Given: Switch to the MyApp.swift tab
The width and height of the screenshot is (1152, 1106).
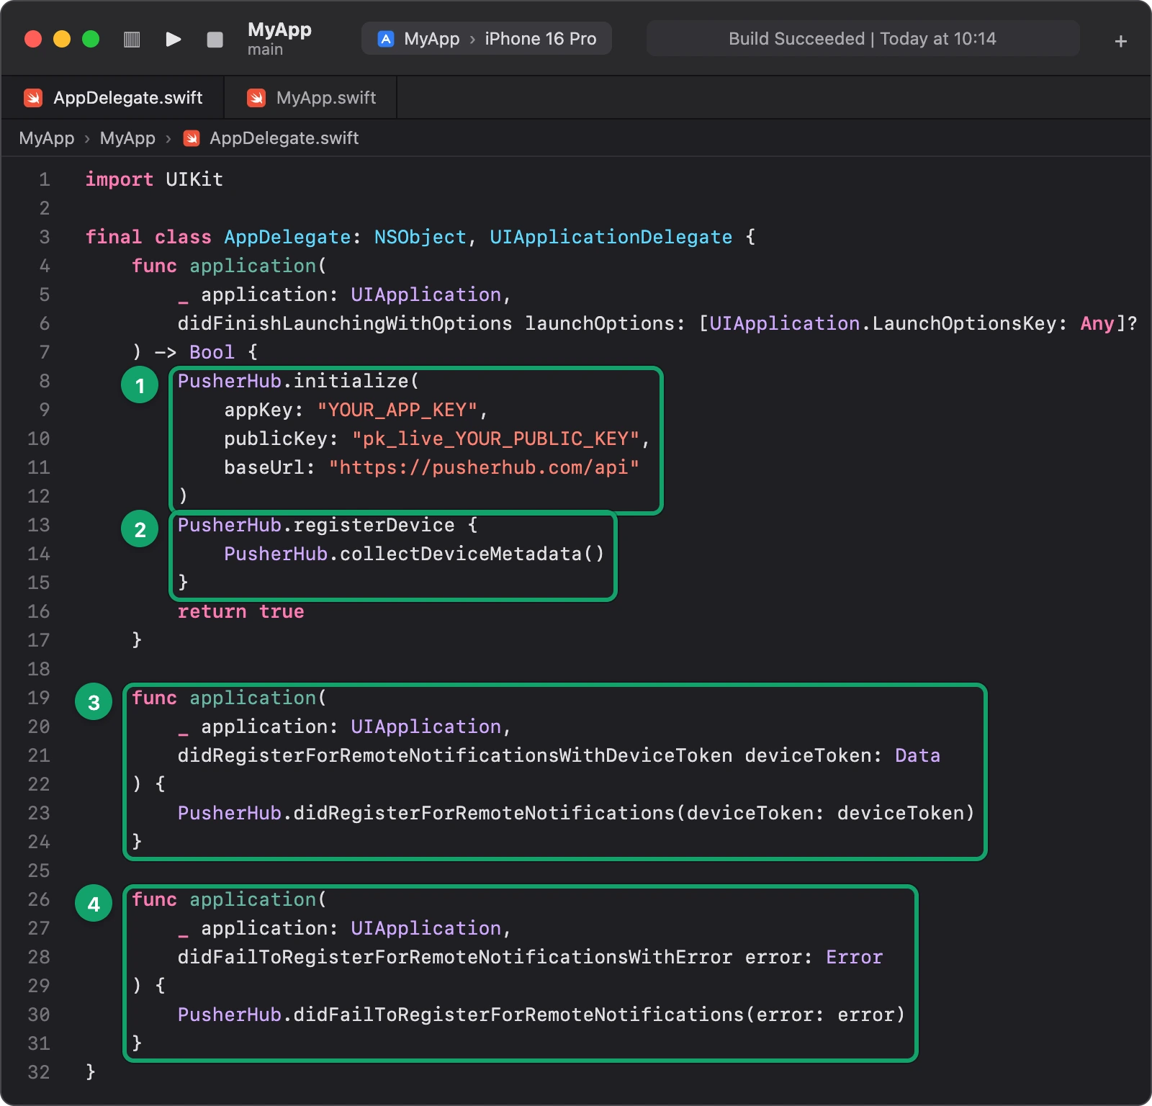Looking at the screenshot, I should point(311,98).
